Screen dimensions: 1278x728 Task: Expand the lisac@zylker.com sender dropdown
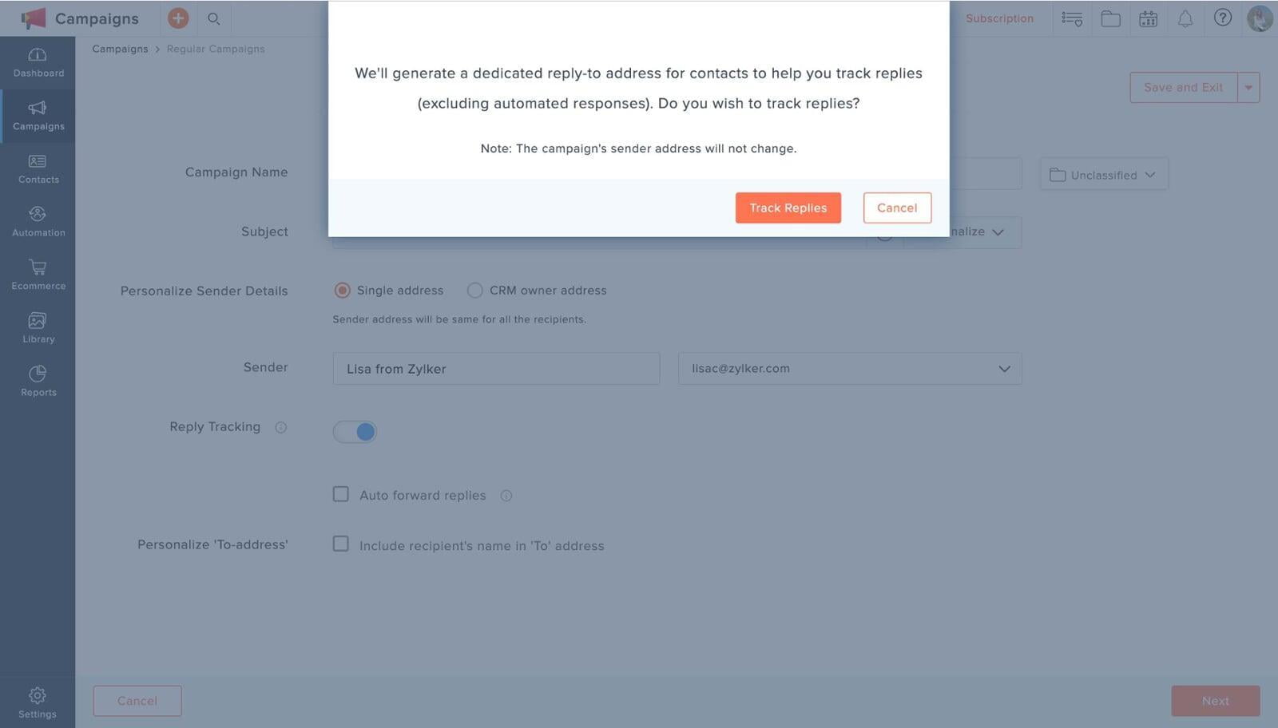pos(850,369)
